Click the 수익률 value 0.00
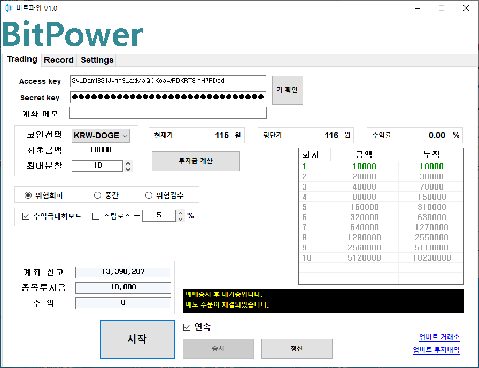 (437, 135)
